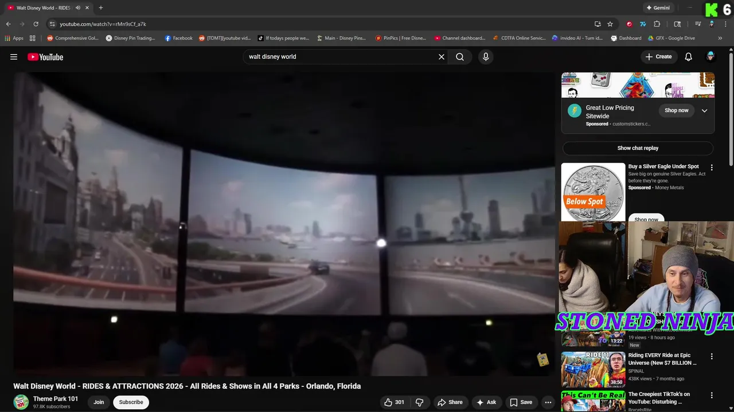Screen dimensions: 734x412
Task: Open options menu for Silver Eagle ad
Action: pyautogui.click(x=712, y=168)
